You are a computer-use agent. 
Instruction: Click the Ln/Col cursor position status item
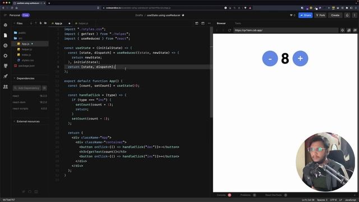[308, 200]
